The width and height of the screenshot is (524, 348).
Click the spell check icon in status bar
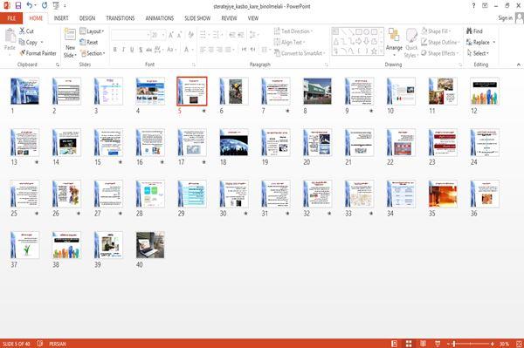click(x=40, y=344)
